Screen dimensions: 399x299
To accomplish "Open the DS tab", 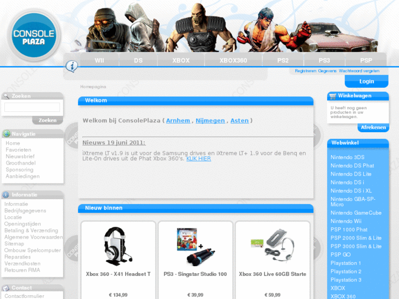I will [138, 60].
